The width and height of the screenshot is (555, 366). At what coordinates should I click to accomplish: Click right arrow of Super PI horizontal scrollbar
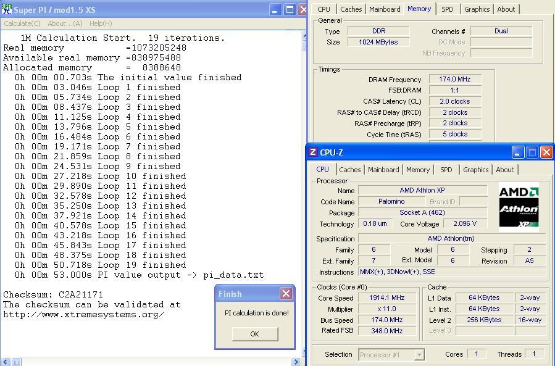[296, 362]
